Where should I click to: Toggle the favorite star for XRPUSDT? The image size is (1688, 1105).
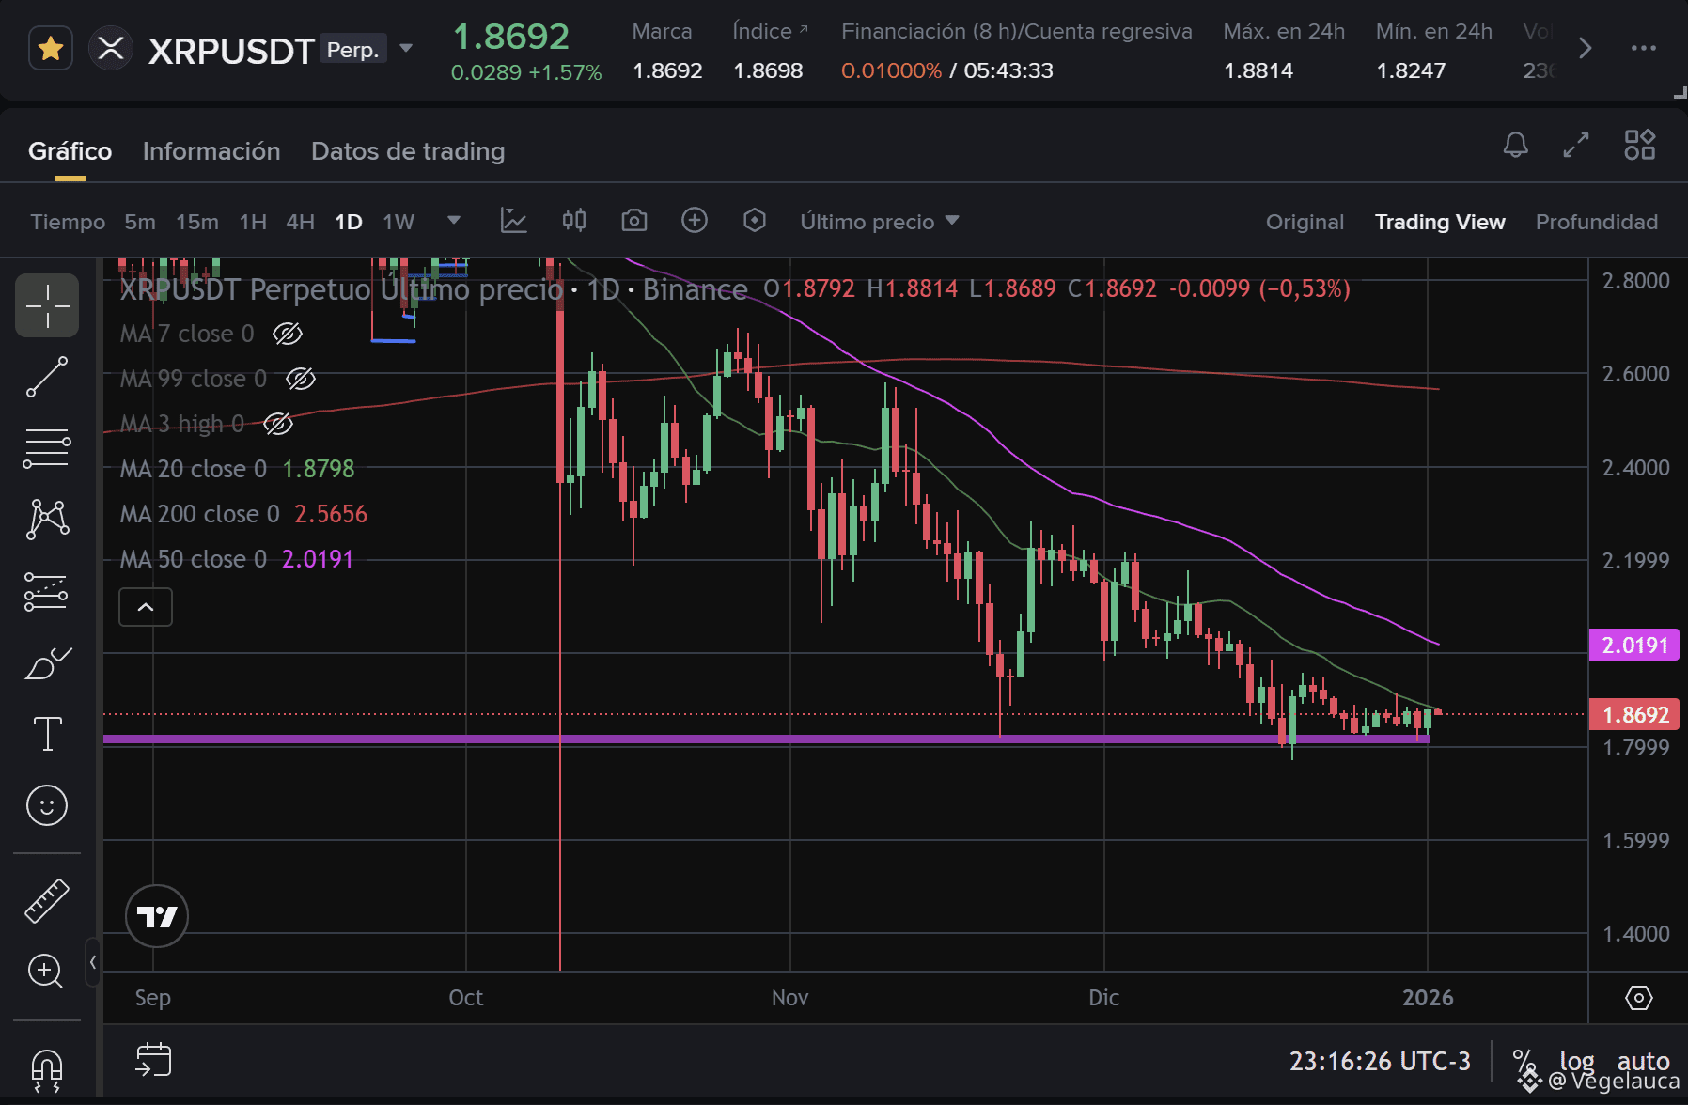tap(51, 49)
